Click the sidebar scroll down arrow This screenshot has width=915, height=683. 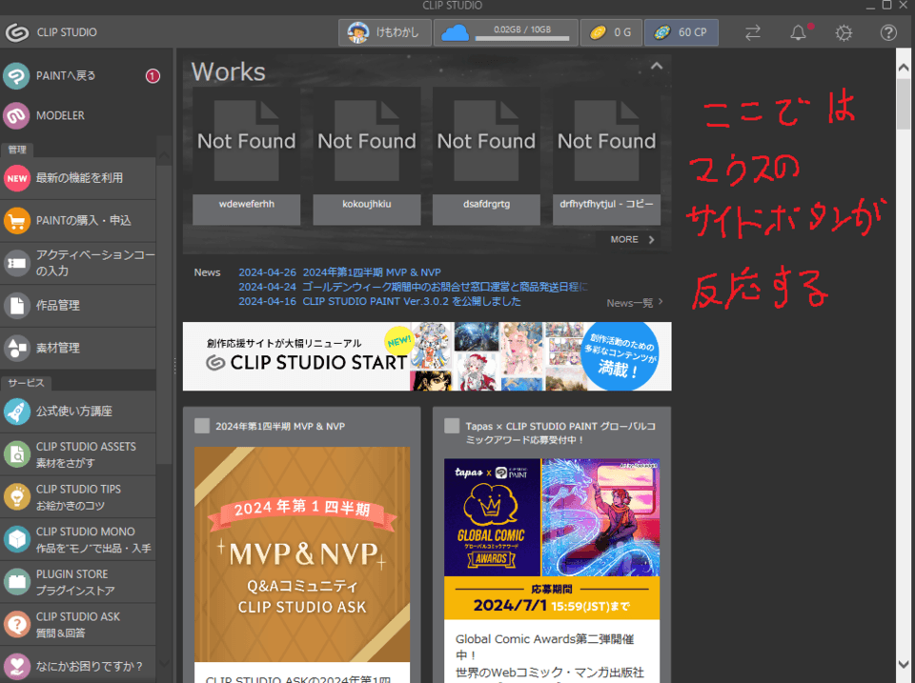(165, 664)
